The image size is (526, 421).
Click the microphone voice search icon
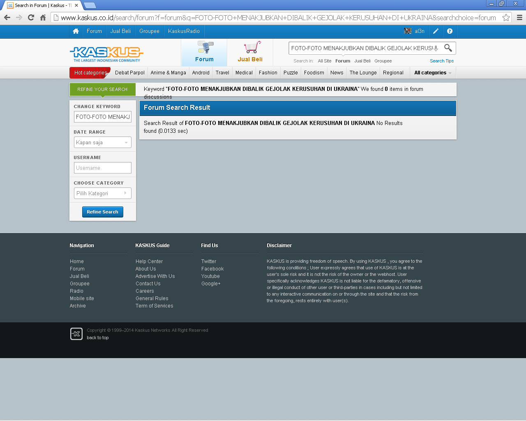click(x=436, y=48)
